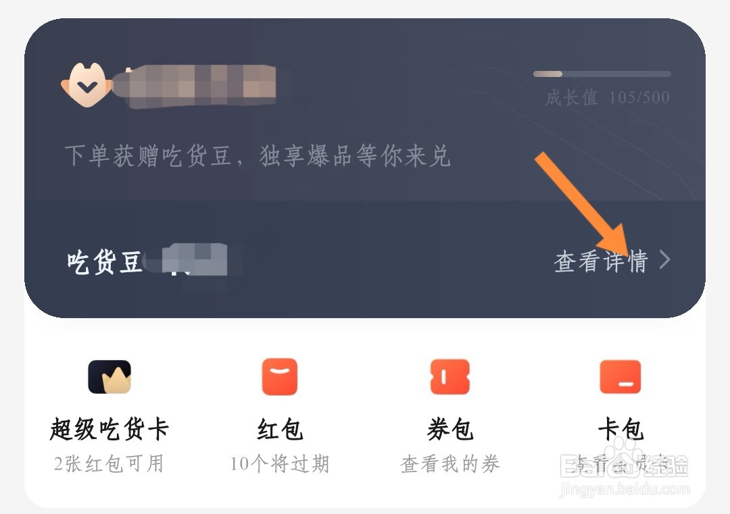Click the 查看详情 link
Viewport: 730px width, 514px height.
click(601, 261)
